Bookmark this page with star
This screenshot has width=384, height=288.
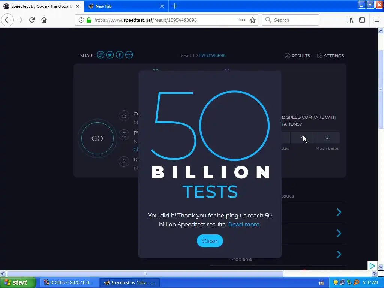(x=253, y=20)
